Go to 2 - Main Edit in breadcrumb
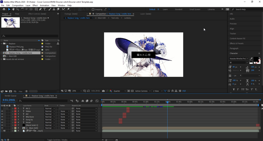 point(100,18)
